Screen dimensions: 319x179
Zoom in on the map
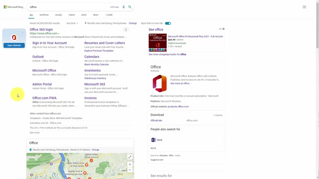130,164
